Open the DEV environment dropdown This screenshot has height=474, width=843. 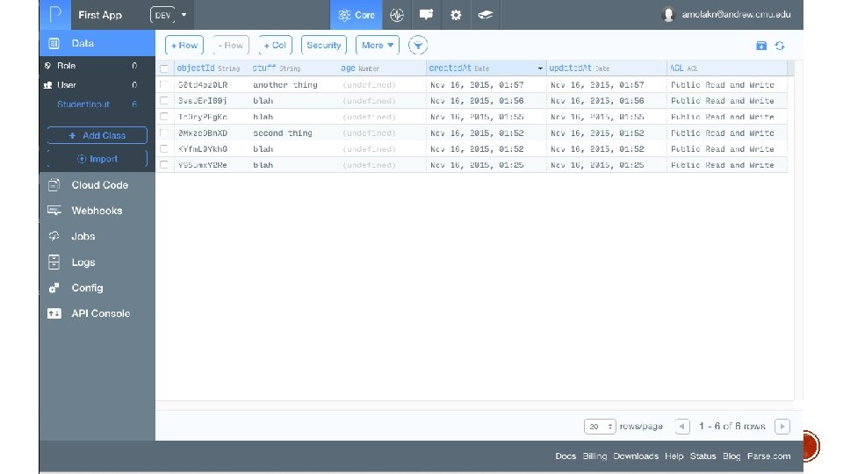169,15
